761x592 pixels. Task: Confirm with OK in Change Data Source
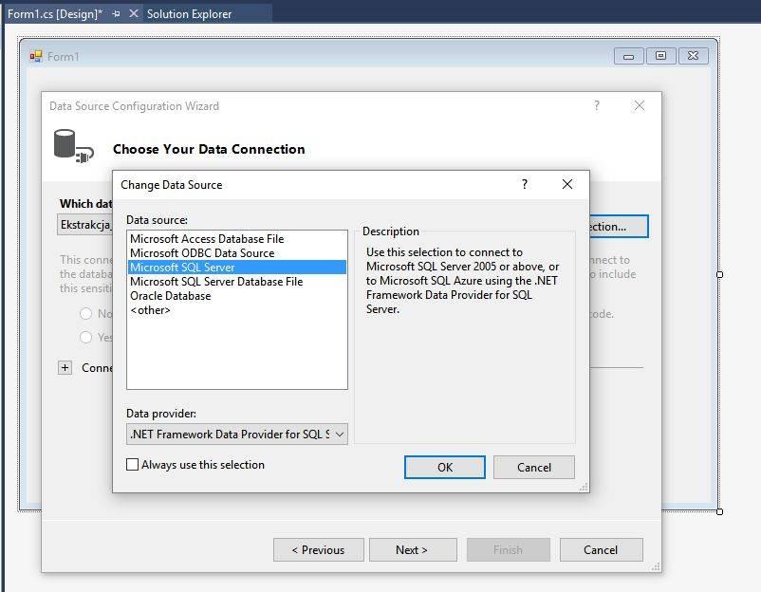445,467
